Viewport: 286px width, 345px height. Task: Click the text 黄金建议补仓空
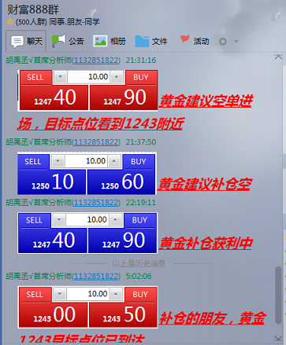point(205,185)
